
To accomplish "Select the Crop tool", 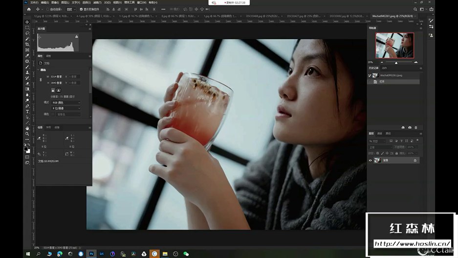I will coord(27,44).
